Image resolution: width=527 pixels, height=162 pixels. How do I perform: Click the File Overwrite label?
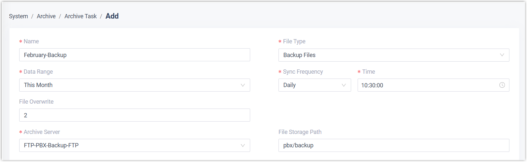pos(36,102)
